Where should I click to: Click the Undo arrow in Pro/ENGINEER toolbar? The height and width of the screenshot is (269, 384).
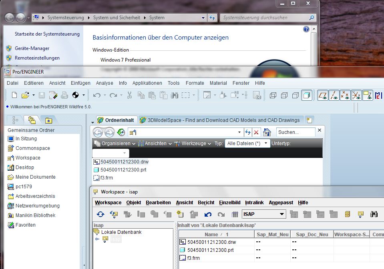click(x=97, y=96)
